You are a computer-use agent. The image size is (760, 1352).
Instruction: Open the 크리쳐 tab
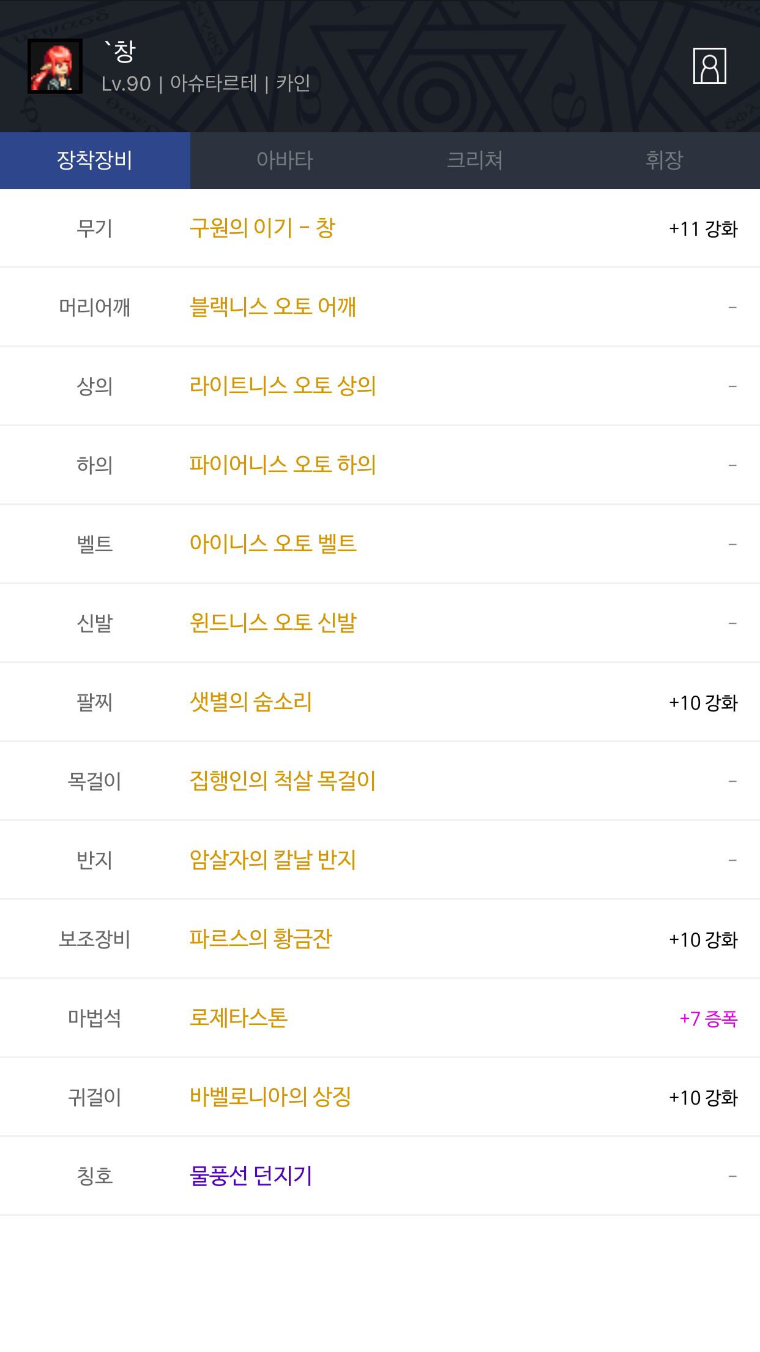pos(475,160)
